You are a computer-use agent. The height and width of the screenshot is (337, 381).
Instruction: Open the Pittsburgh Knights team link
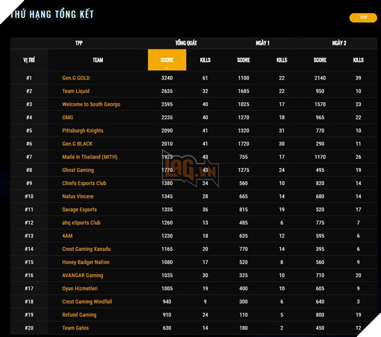[x=83, y=130]
